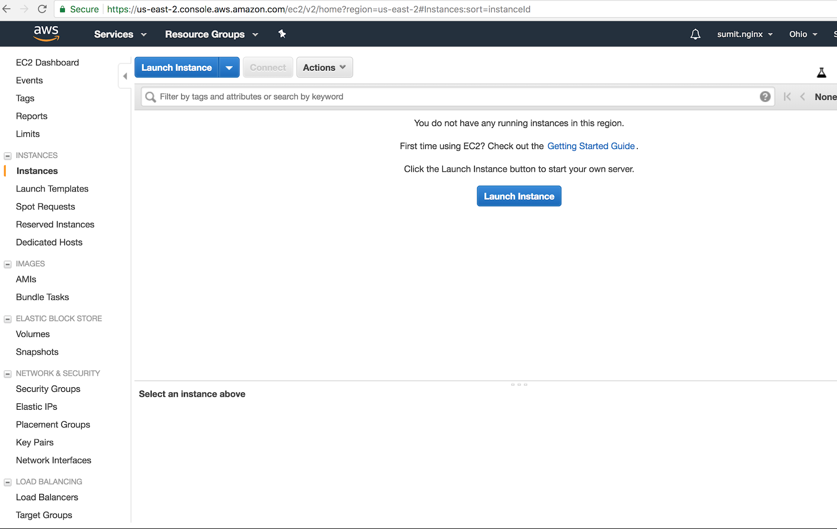Open the Launch Instance split-button arrow

pos(229,67)
